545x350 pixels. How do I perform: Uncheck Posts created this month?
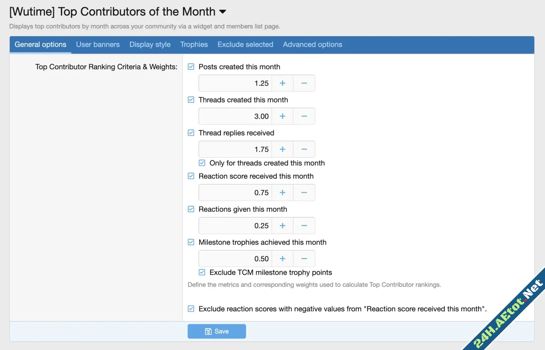pos(191,66)
